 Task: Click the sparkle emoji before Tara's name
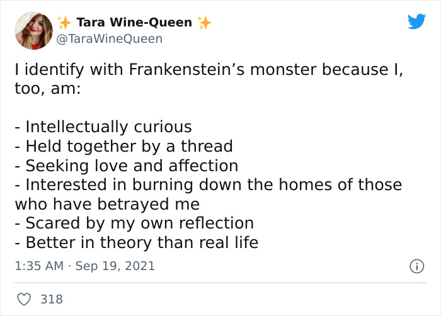[64, 23]
